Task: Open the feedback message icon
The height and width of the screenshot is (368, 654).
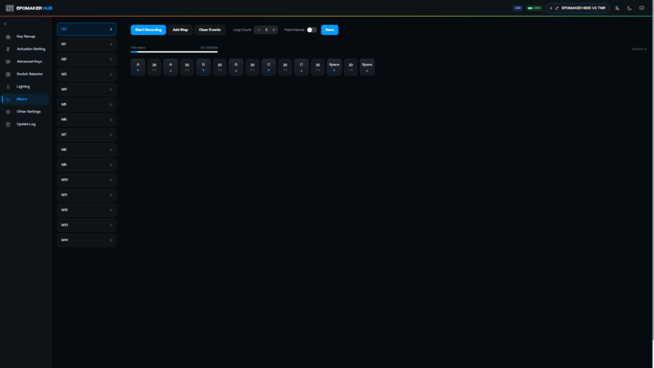Action: point(641,8)
